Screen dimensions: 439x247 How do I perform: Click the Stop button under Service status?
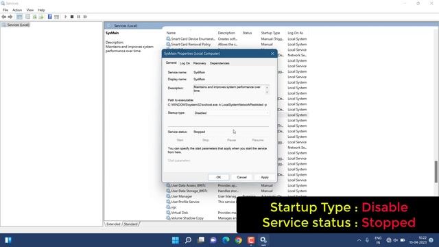point(206,140)
